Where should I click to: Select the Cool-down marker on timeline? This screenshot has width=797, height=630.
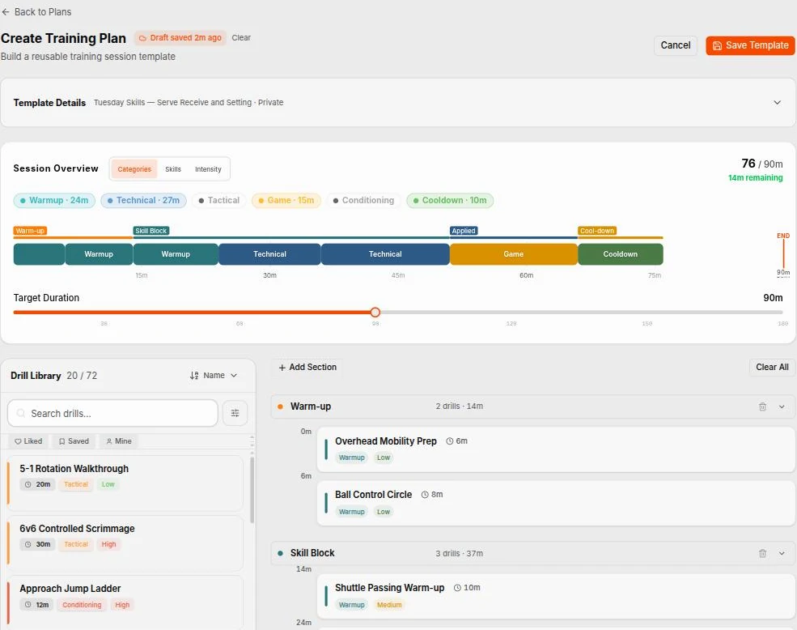[x=596, y=231]
